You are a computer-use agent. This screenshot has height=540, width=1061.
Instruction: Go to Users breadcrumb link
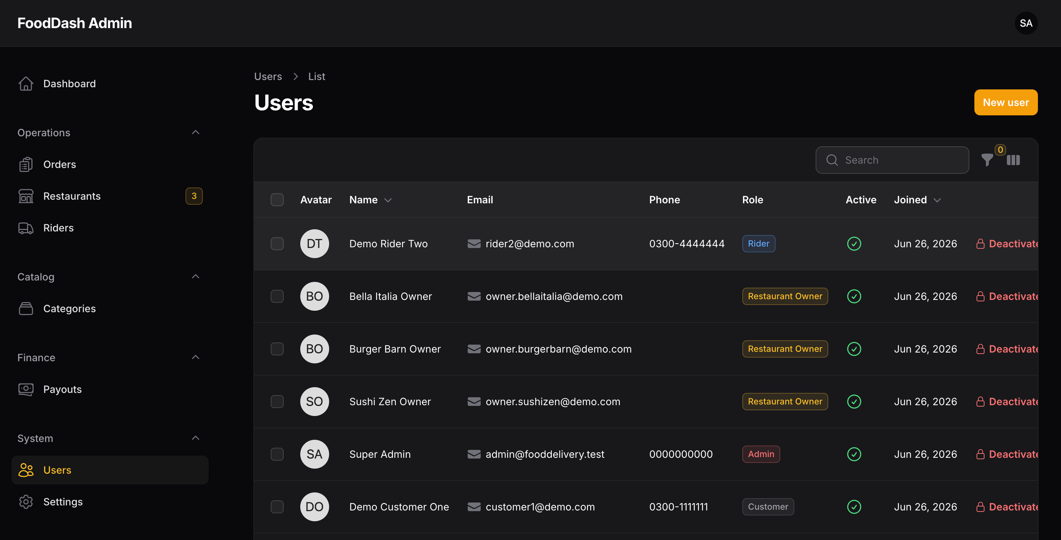click(268, 76)
